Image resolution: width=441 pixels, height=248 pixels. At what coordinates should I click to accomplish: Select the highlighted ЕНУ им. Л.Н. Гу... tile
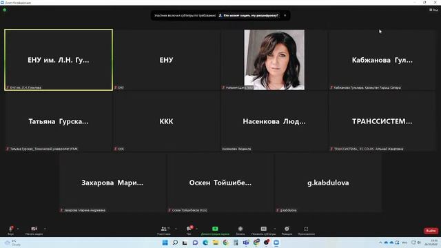(x=59, y=60)
